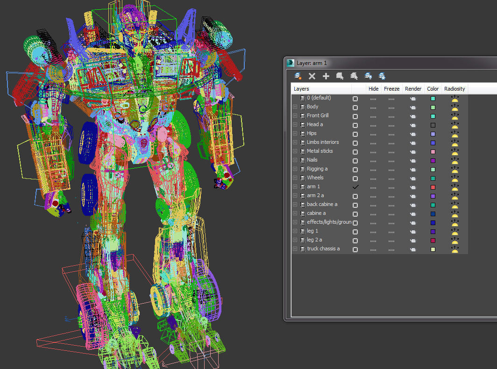Check the current-layer box for Body
497x369 pixels.
tap(355, 108)
